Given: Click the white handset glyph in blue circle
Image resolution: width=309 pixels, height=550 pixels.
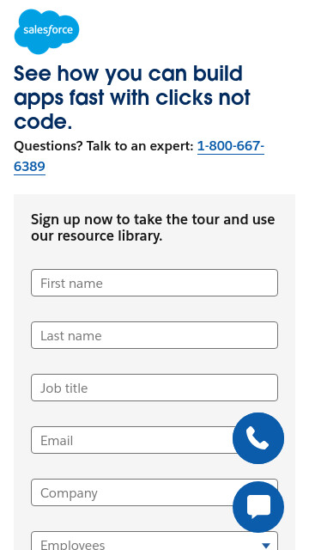Looking at the screenshot, I should (257, 438).
